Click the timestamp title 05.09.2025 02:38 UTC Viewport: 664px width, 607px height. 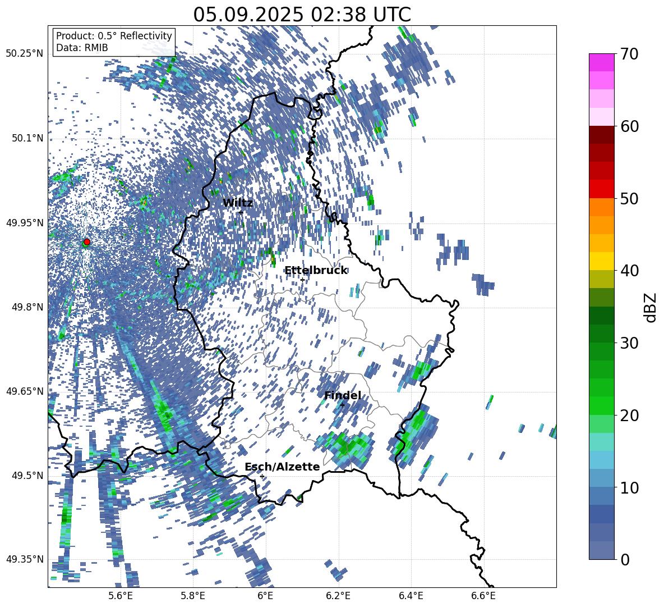point(302,15)
